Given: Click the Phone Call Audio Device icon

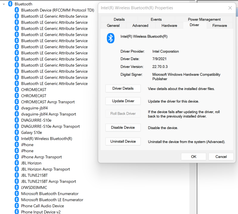Looking at the screenshot, I should point(17,206).
